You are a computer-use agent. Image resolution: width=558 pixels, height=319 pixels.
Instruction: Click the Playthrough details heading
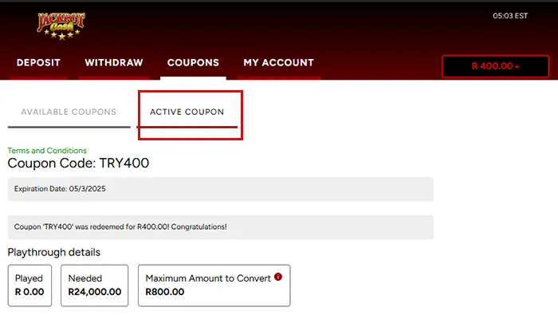[54, 252]
